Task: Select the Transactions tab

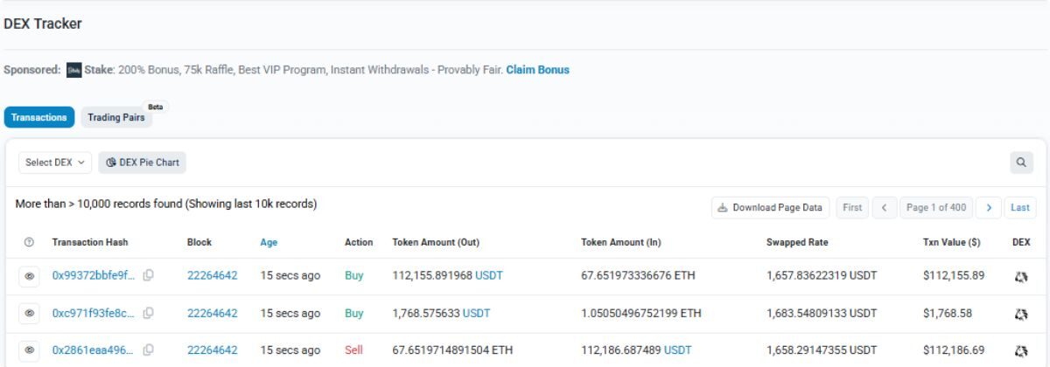Action: coord(39,117)
